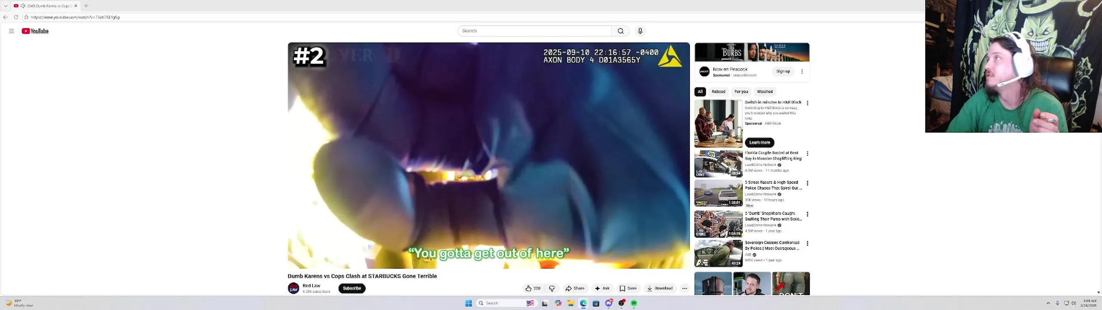Save the video to a playlist
Screen dimensions: 1102x310
point(628,288)
